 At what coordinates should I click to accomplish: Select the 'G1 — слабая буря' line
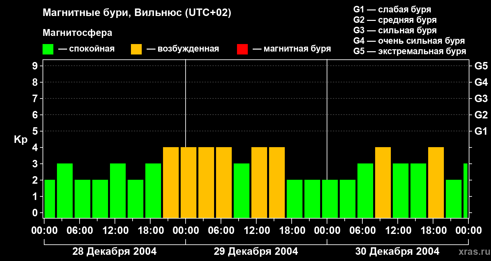pos(392,9)
